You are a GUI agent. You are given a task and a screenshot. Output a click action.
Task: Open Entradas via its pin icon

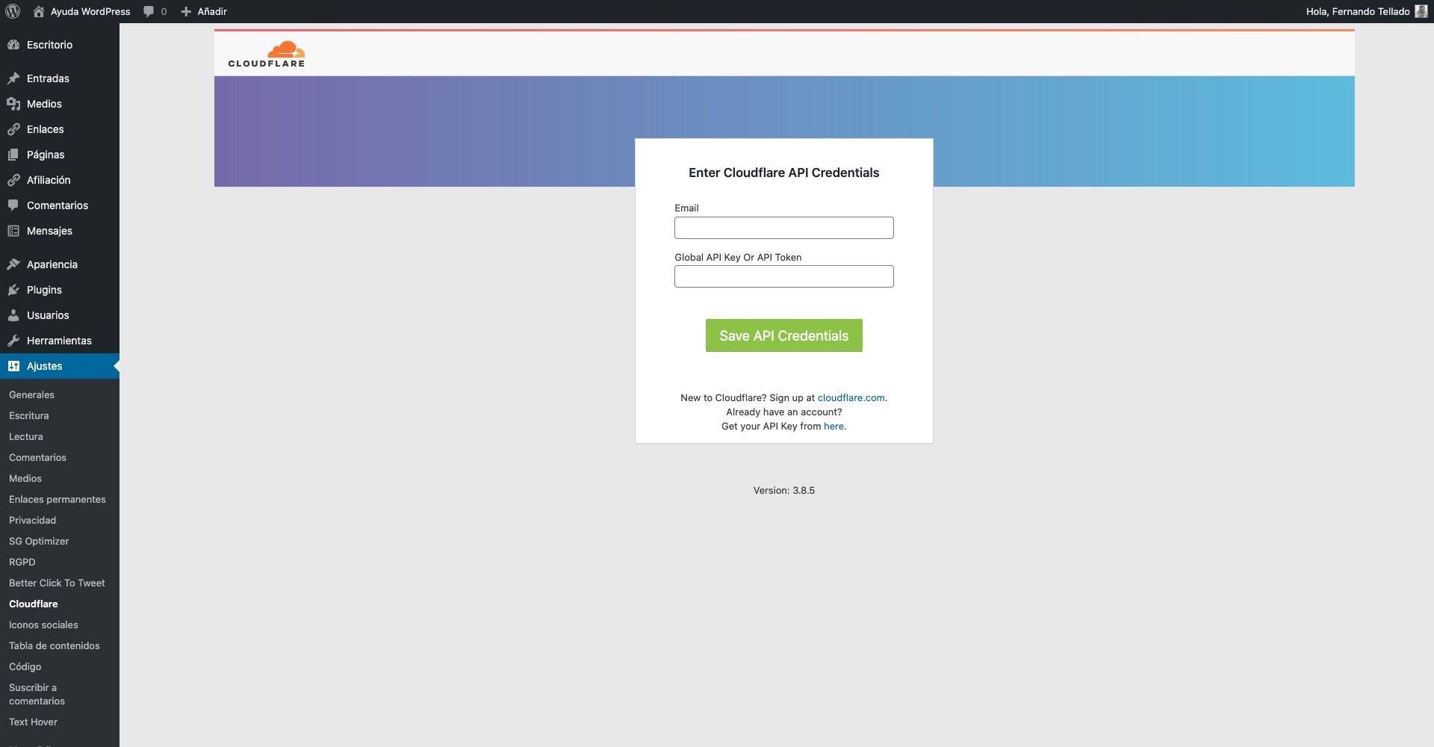13,78
